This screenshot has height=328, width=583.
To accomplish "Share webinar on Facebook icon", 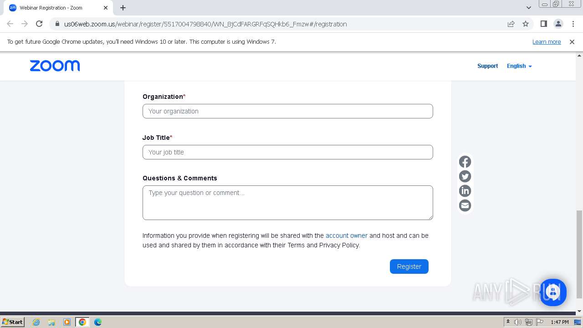I will pyautogui.click(x=465, y=162).
